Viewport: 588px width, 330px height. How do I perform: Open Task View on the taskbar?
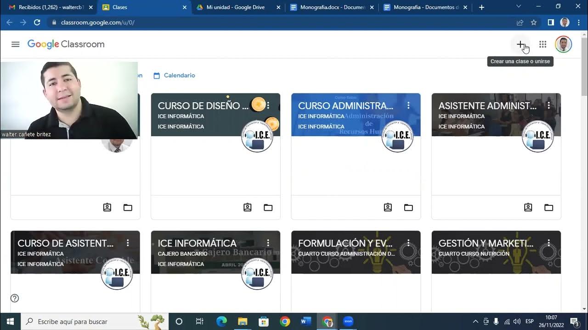point(199,321)
